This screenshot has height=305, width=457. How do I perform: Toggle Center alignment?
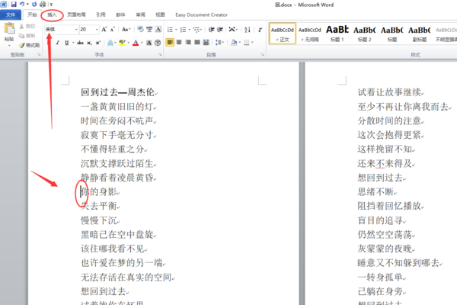point(179,43)
